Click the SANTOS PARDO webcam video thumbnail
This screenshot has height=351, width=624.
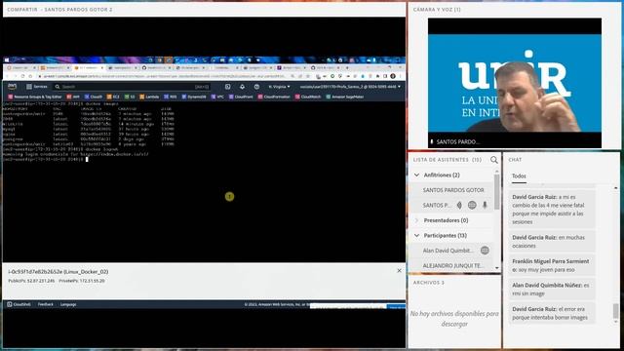pos(515,83)
